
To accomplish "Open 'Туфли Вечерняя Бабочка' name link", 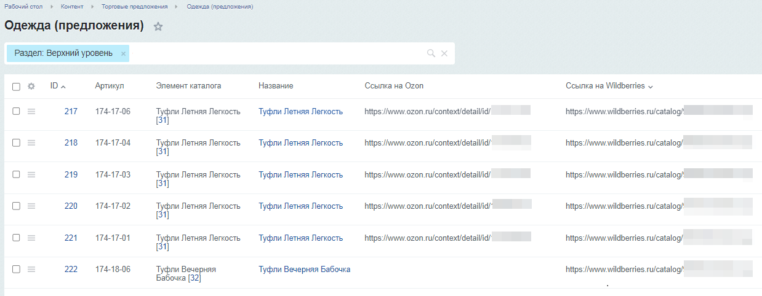I will pyautogui.click(x=304, y=270).
